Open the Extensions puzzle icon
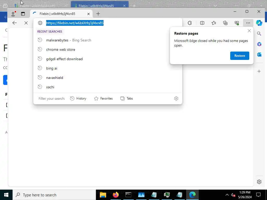The height and width of the screenshot is (200, 267). 190,23
